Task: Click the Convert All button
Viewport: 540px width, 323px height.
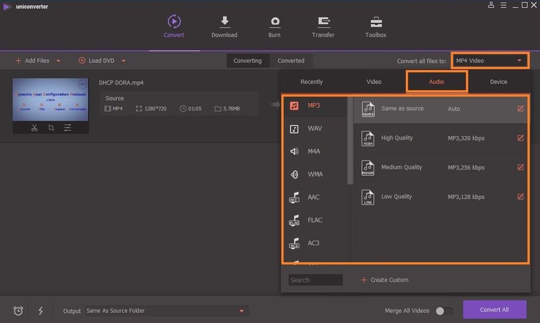Action: click(x=494, y=310)
